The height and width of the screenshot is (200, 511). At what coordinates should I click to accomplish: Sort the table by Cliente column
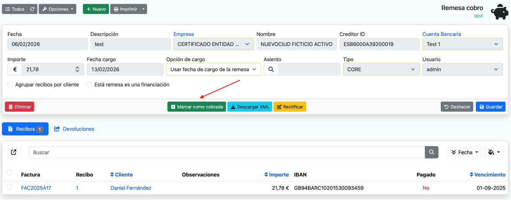coord(121,174)
